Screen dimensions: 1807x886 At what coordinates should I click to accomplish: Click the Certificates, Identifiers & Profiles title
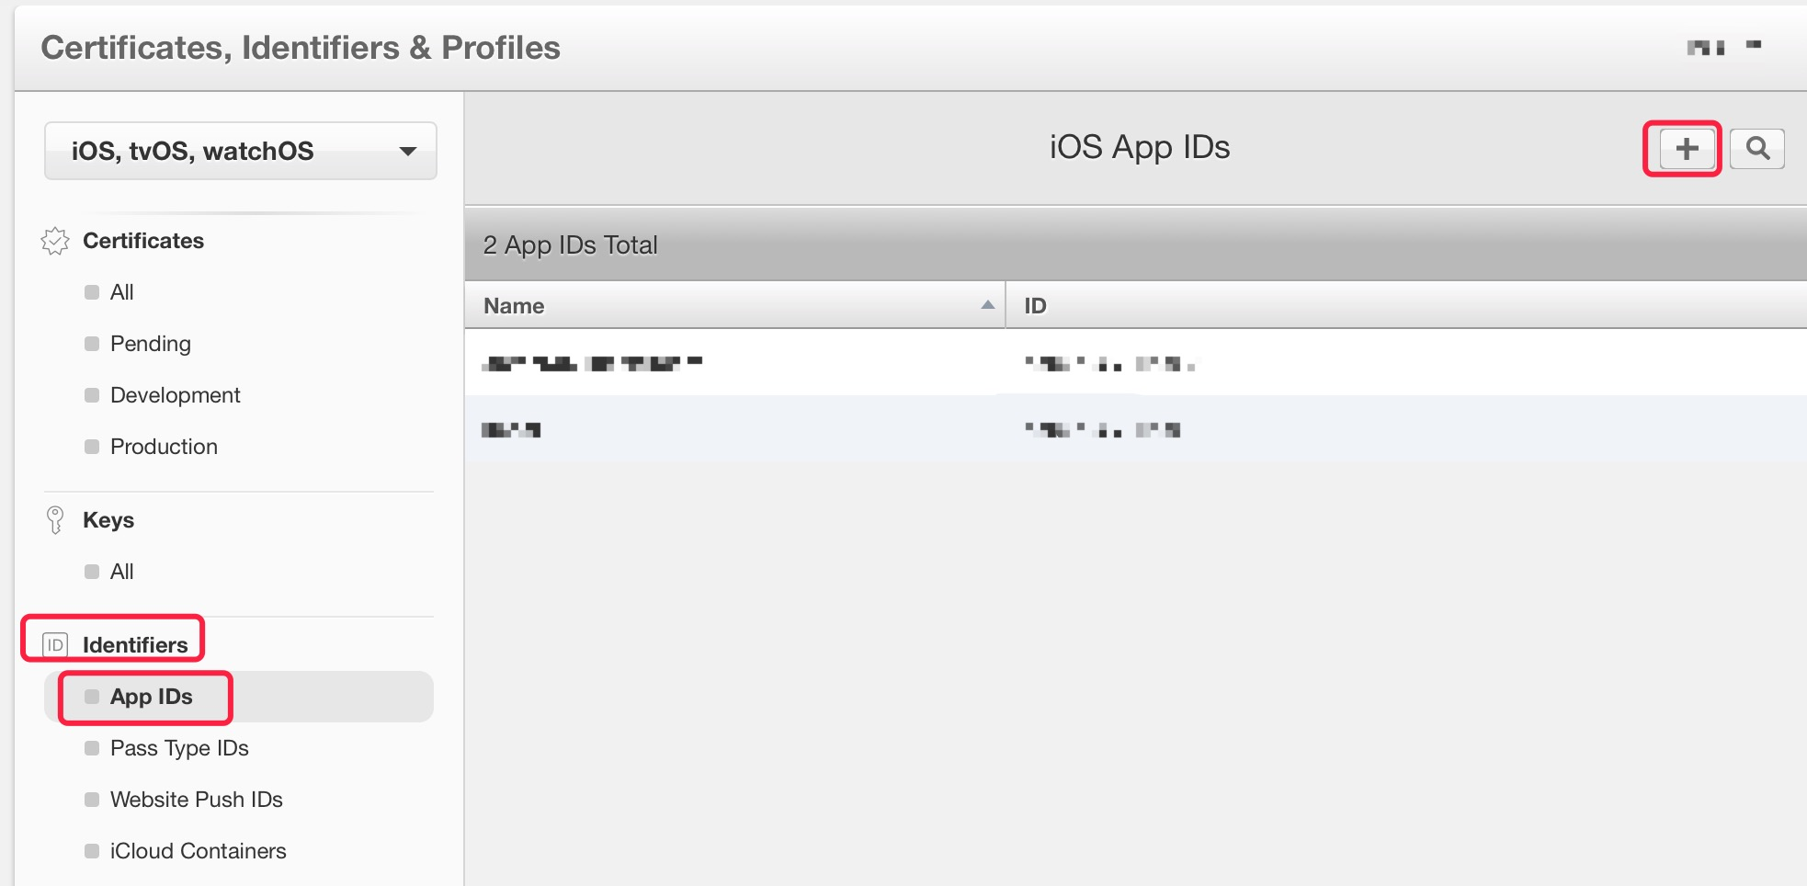(301, 48)
